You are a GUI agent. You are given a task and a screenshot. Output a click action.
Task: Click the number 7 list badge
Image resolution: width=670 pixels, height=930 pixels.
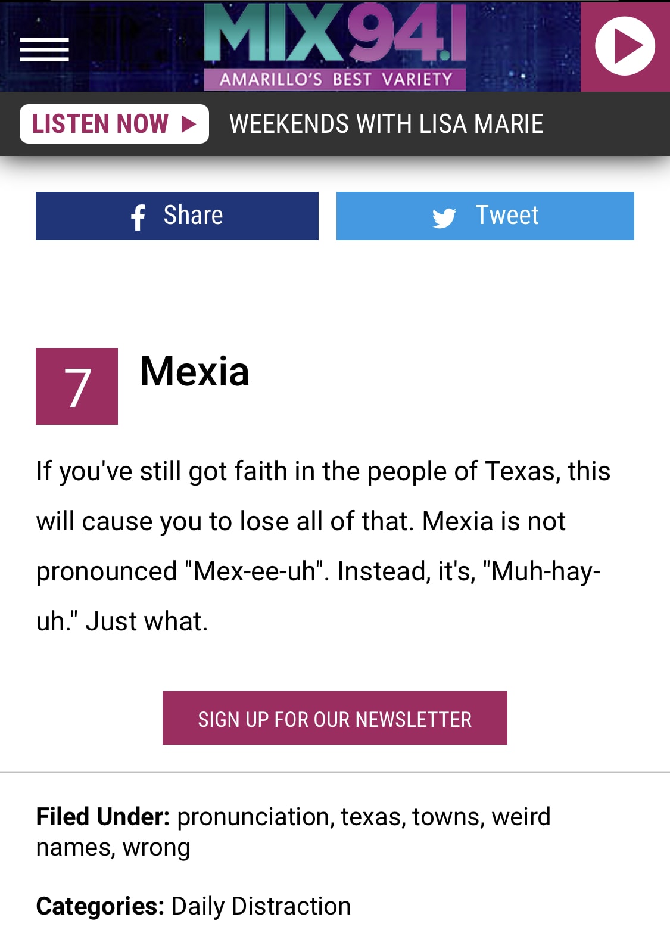(x=77, y=386)
